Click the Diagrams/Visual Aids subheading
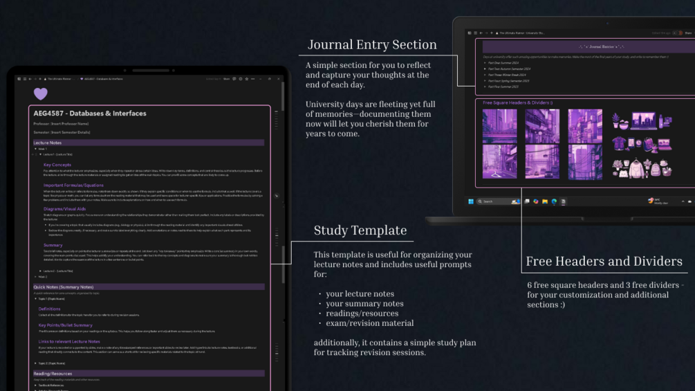The height and width of the screenshot is (391, 695). [x=65, y=209]
